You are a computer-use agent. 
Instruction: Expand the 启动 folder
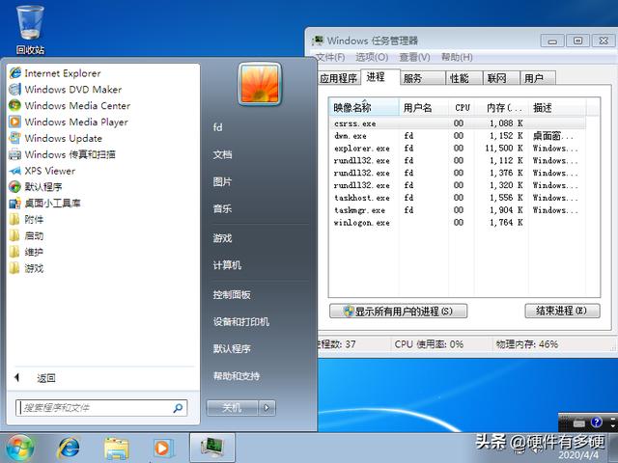pos(26,235)
